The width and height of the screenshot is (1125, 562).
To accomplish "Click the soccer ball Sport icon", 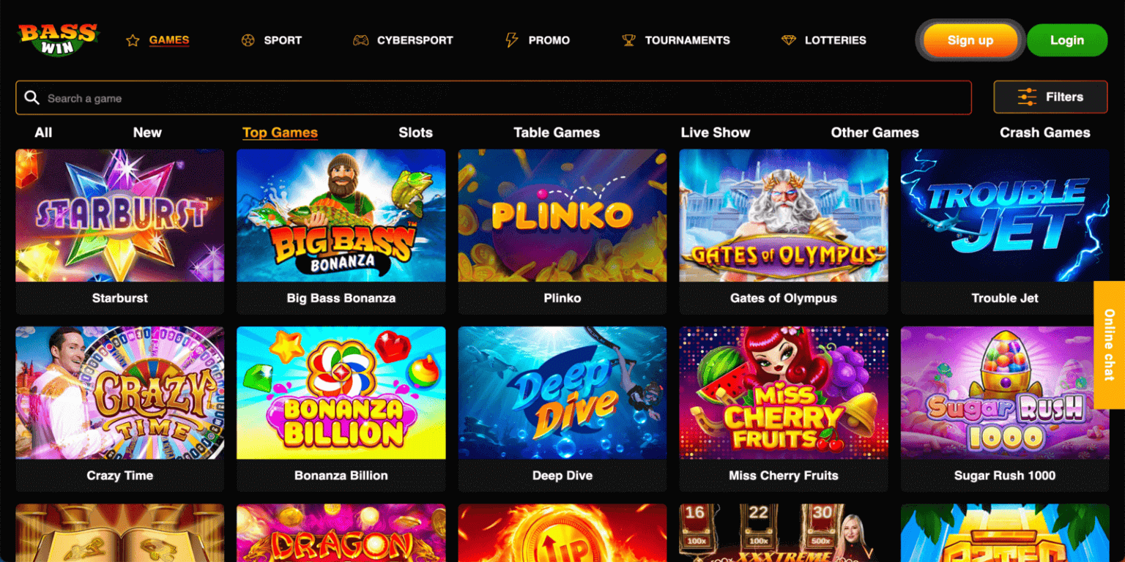I will pos(248,40).
